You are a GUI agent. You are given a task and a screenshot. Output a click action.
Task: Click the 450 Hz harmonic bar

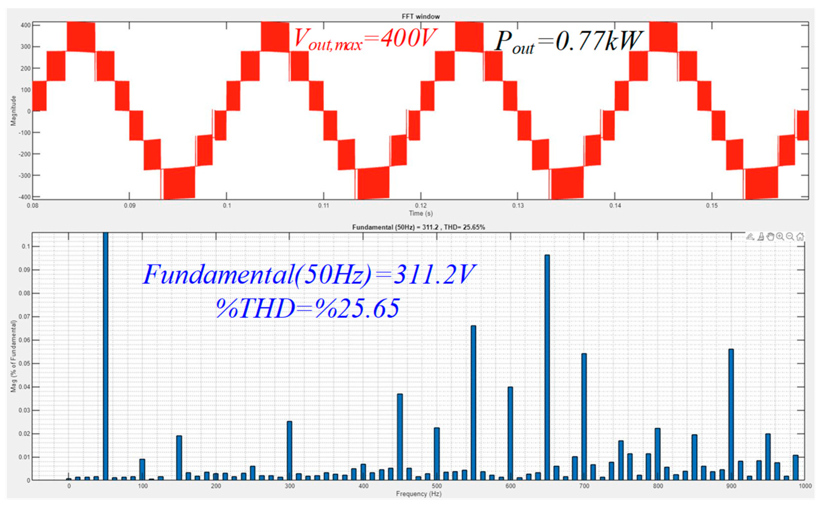(400, 437)
